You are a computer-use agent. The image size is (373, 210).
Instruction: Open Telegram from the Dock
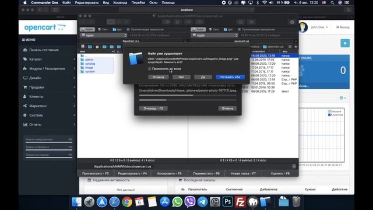(x=202, y=202)
